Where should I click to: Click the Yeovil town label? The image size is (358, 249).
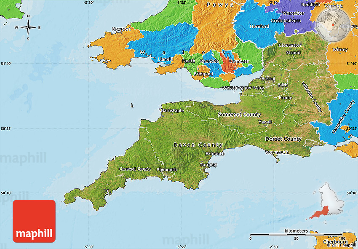265,122
